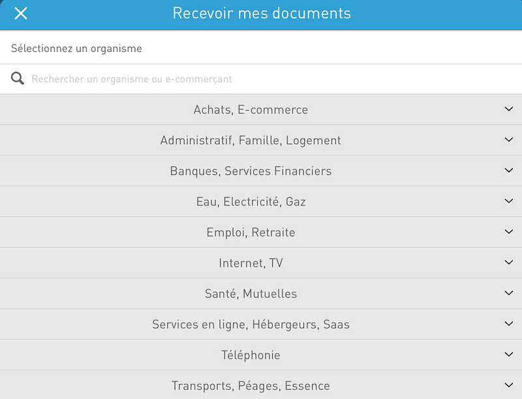Expand Emploi, Retraite chevron
522x399 pixels.
coord(509,231)
